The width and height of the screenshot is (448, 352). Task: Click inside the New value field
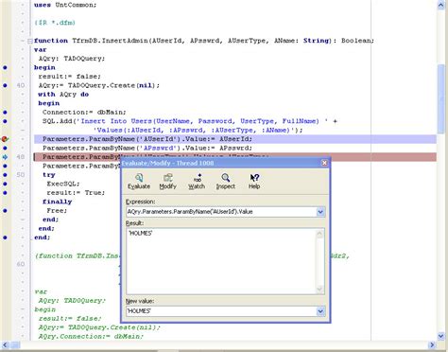pyautogui.click(x=221, y=311)
